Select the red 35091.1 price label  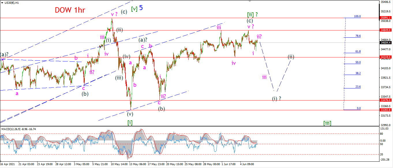point(386,18)
